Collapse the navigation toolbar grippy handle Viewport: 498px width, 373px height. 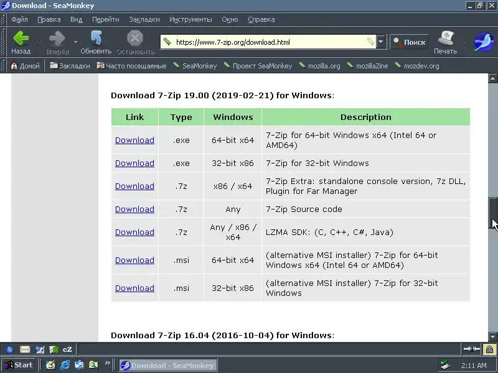point(3,42)
